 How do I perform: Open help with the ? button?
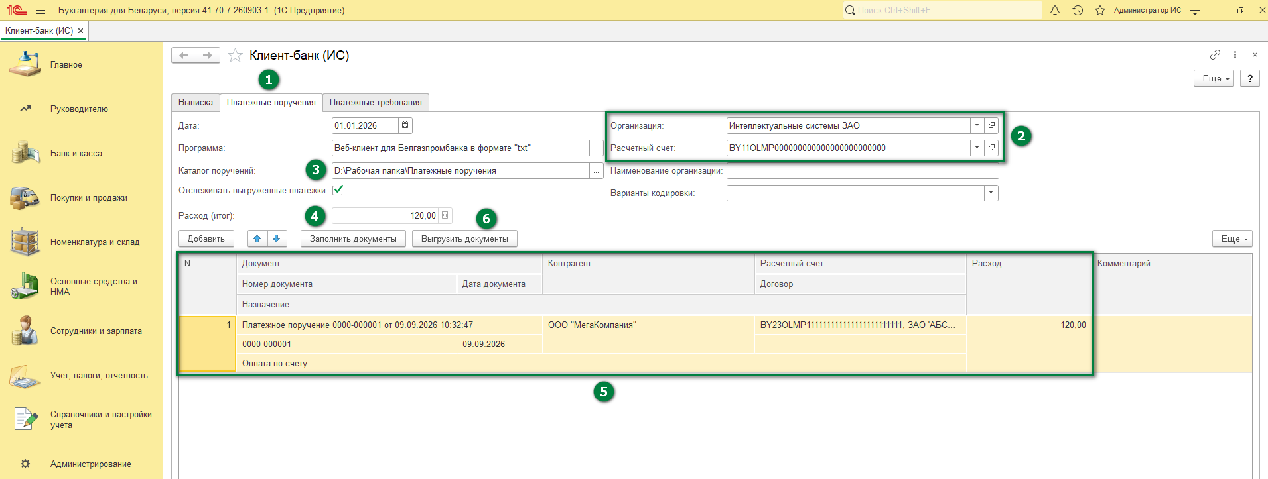(x=1250, y=78)
